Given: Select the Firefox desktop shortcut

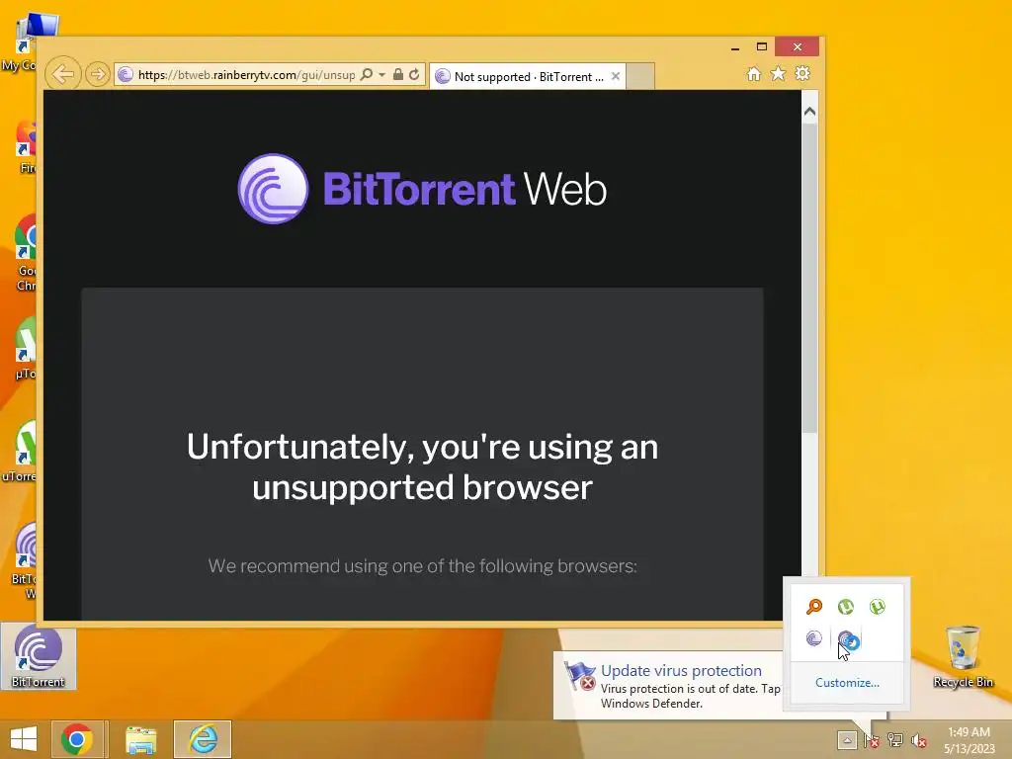Looking at the screenshot, I should [27, 147].
